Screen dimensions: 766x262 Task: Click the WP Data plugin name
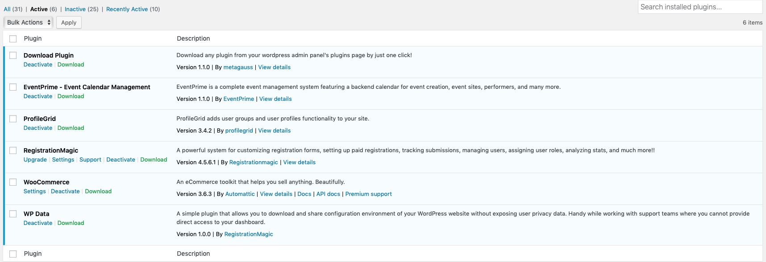tap(37, 214)
